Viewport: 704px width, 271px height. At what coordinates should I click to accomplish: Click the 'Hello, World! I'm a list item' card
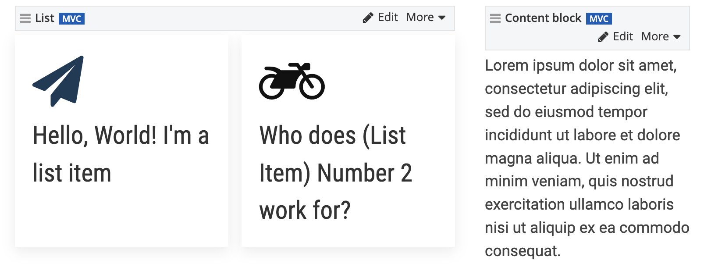click(x=121, y=140)
